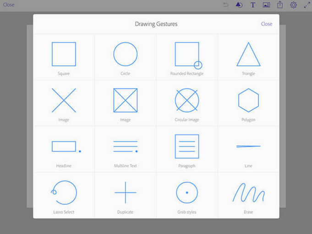The width and height of the screenshot is (312, 234).
Task: Click the "Circular Image" label
Action: tap(187, 120)
